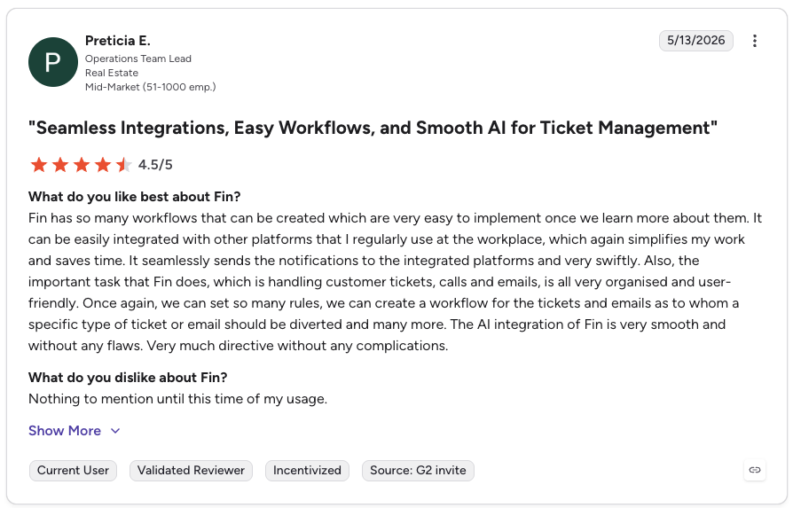Click the Mid-Market company size text
Viewport: 793px width, 508px height.
pos(150,87)
